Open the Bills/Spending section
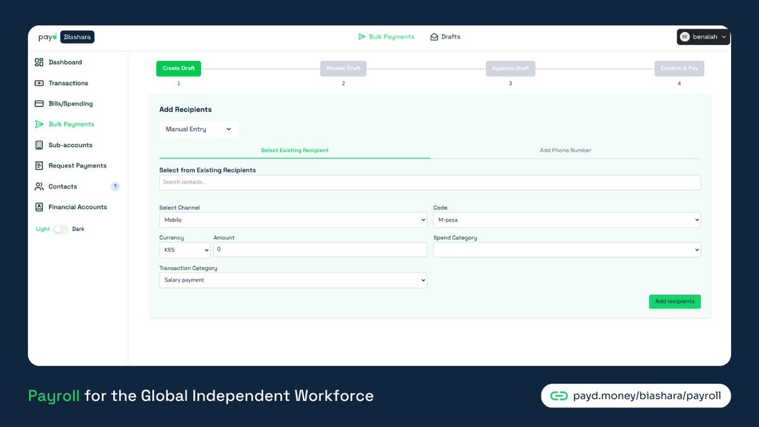The width and height of the screenshot is (759, 427). point(66,103)
